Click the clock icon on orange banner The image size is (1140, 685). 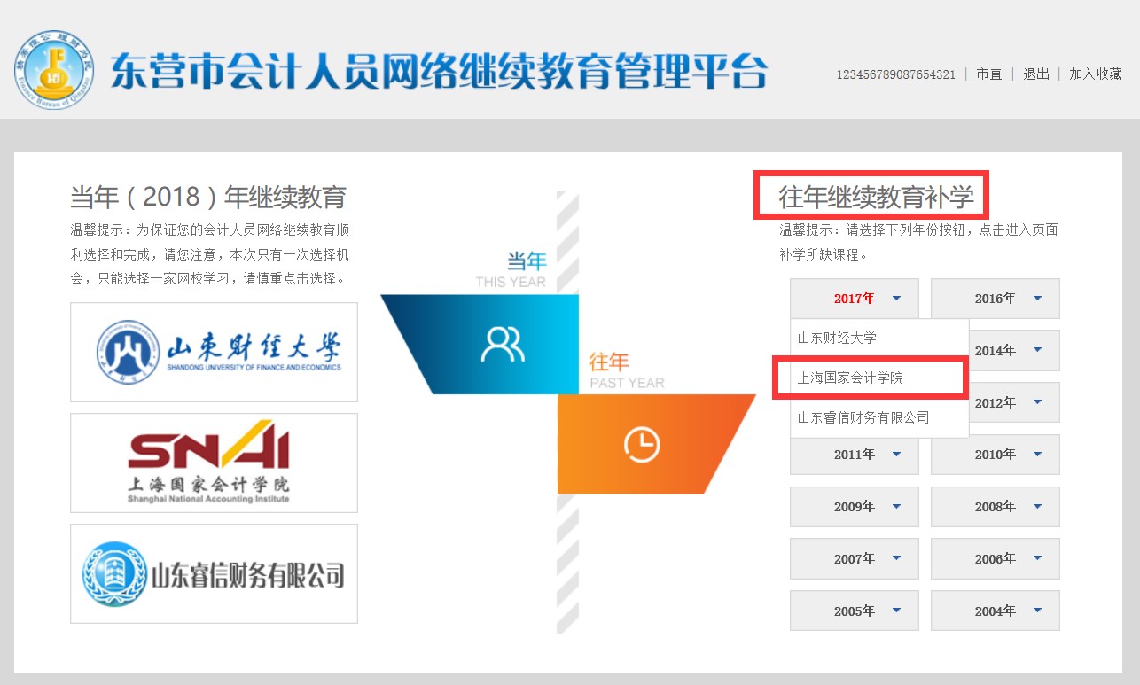click(642, 444)
